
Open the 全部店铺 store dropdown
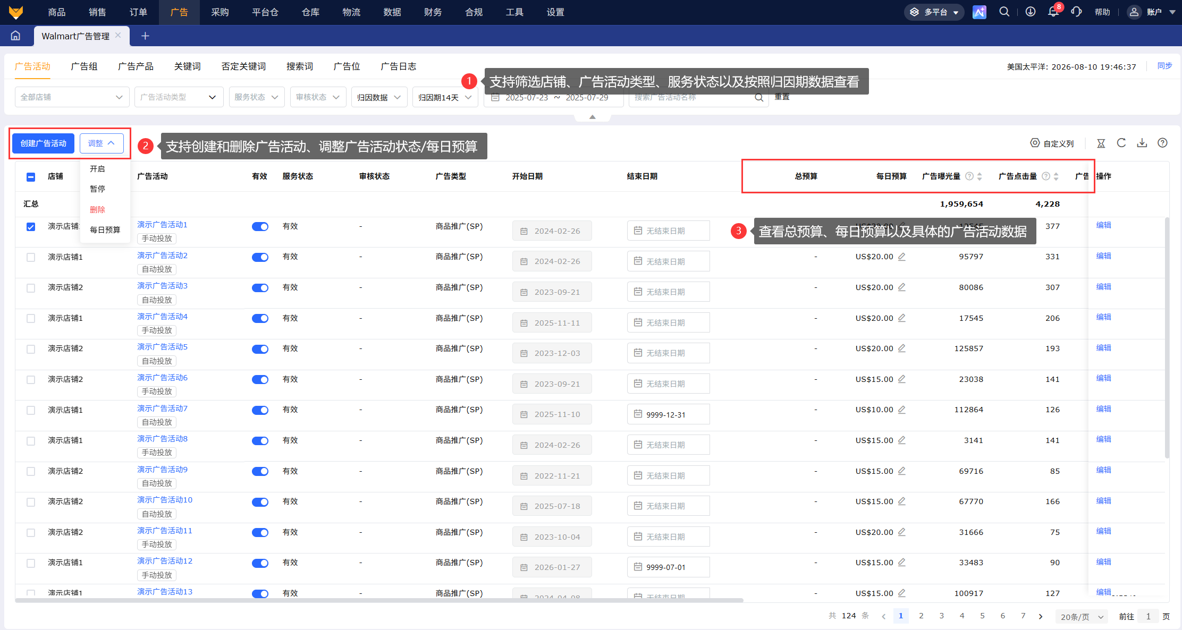click(72, 97)
